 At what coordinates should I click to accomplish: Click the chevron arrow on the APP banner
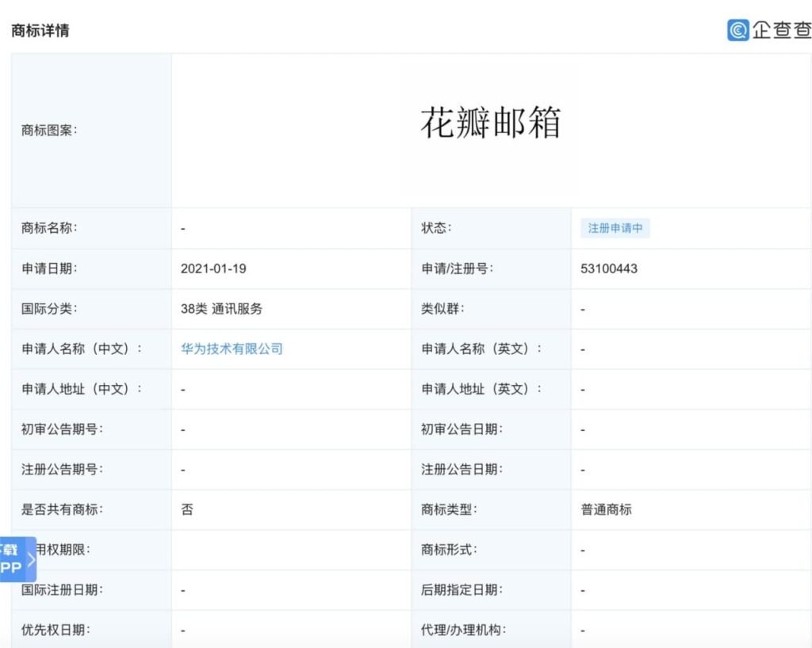click(30, 558)
